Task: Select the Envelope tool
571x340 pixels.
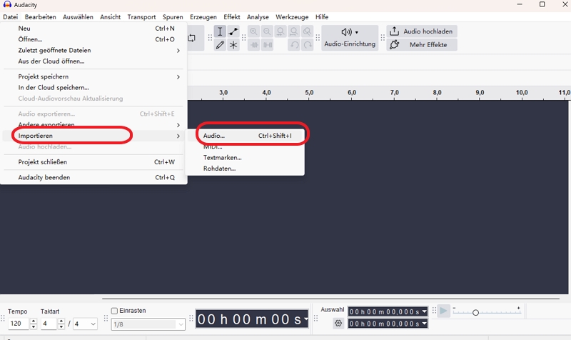Action: tap(233, 31)
